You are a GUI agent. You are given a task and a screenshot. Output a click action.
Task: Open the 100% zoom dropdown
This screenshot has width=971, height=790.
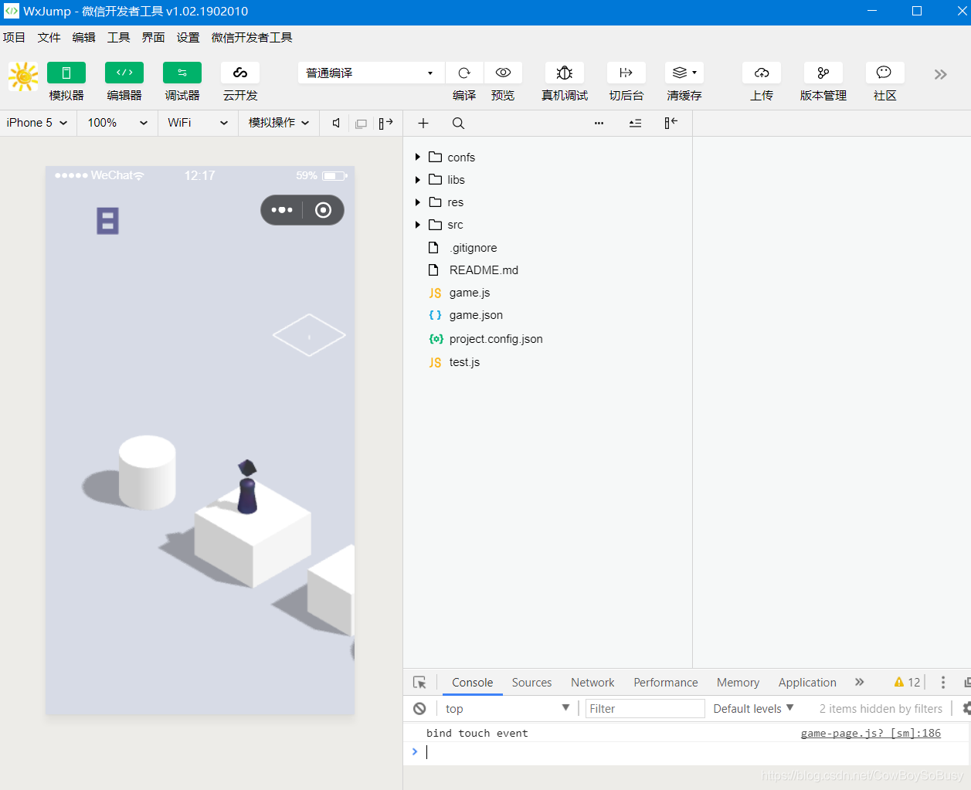pos(117,123)
